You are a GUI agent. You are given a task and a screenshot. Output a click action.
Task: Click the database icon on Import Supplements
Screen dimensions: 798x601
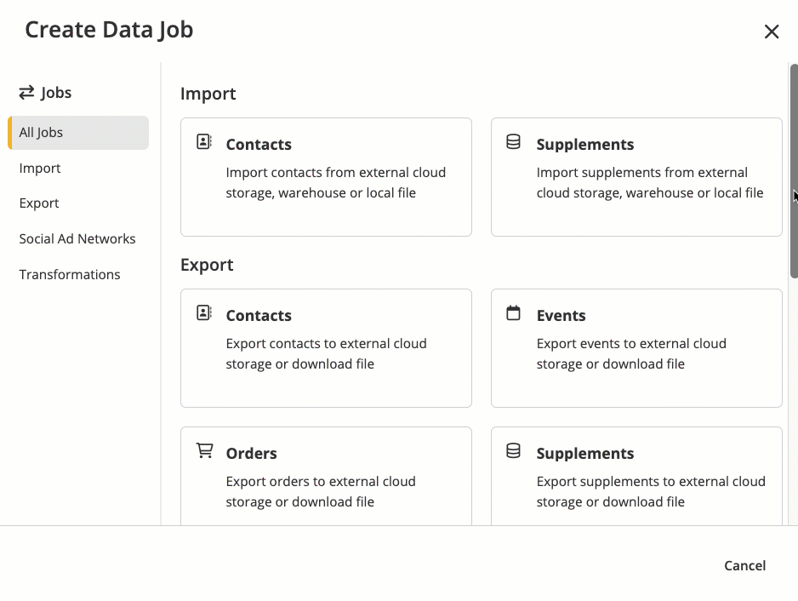[514, 141]
